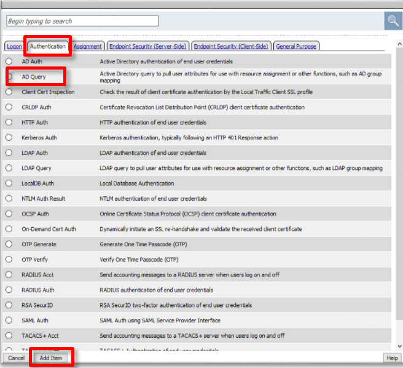Click 'Active Directory authentication of end user credentials'
The height and width of the screenshot is (368, 403).
pyautogui.click(x=166, y=62)
